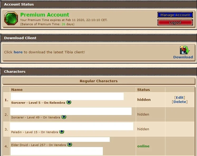Click the green Premium Account gem icon
This screenshot has height=156, width=197.
11,18
